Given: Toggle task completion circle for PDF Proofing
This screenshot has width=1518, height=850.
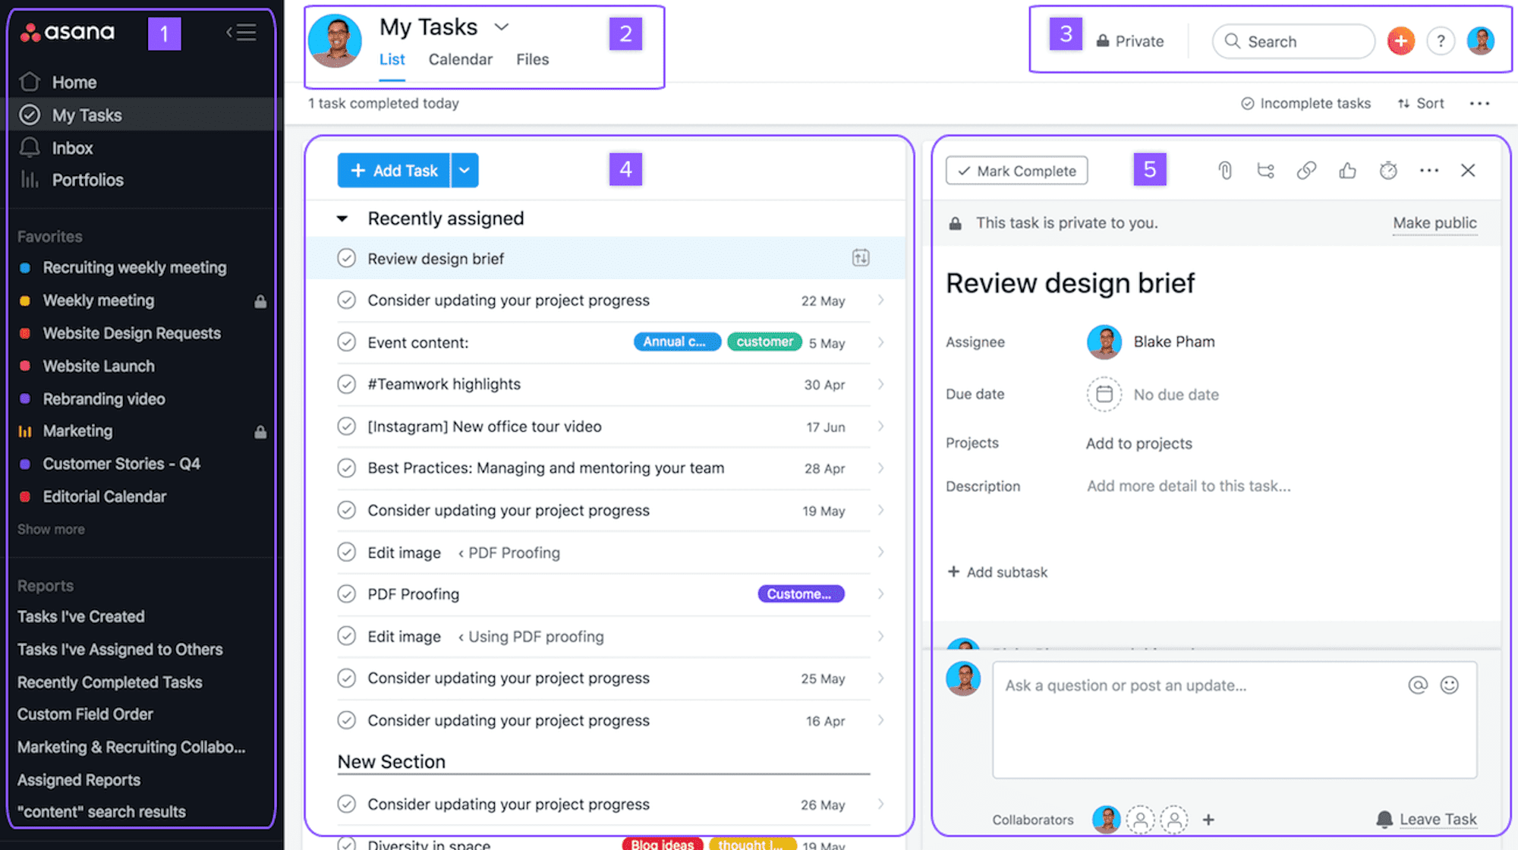Looking at the screenshot, I should pos(347,593).
